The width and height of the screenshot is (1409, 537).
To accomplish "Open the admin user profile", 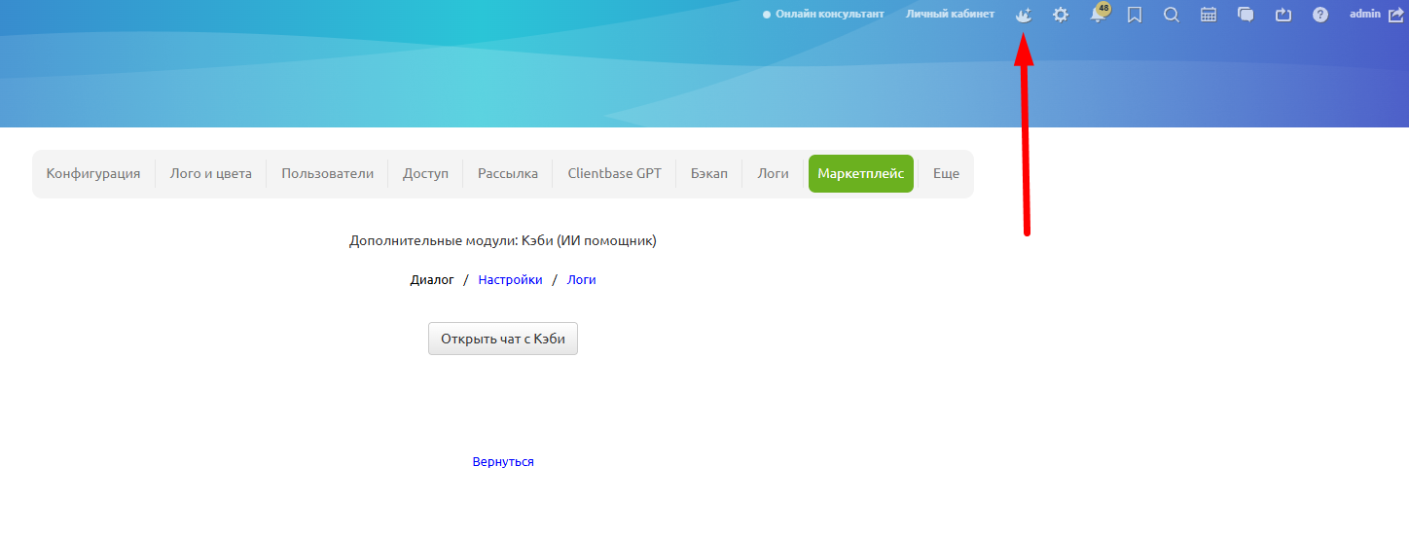I will pyautogui.click(x=1364, y=14).
